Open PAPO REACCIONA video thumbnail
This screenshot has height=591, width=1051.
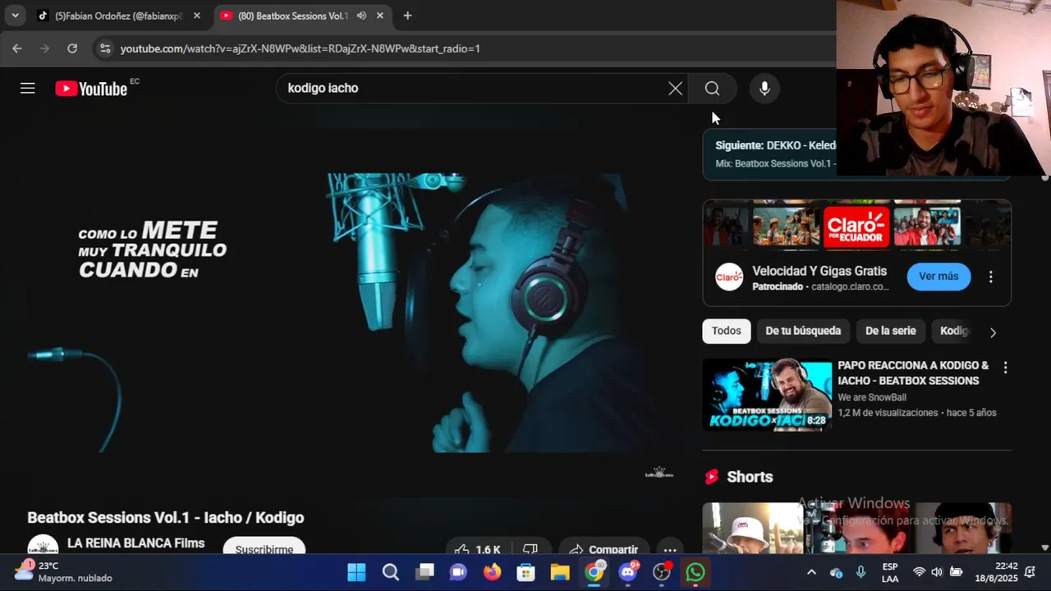767,395
